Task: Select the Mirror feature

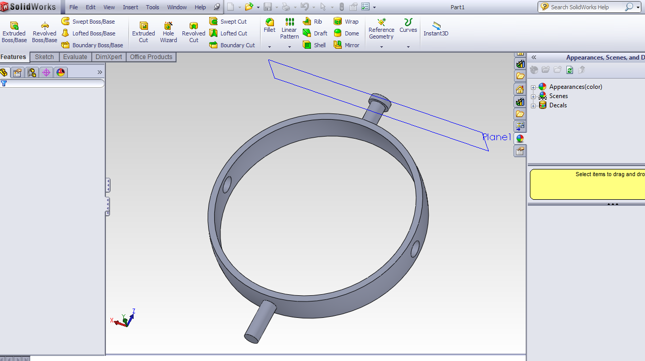Action: pyautogui.click(x=346, y=45)
